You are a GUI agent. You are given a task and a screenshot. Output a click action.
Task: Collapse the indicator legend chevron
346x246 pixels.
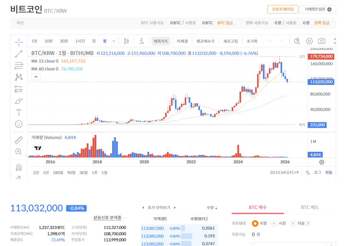tap(36, 77)
